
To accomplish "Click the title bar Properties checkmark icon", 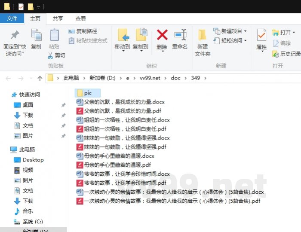I will [x=21, y=7].
